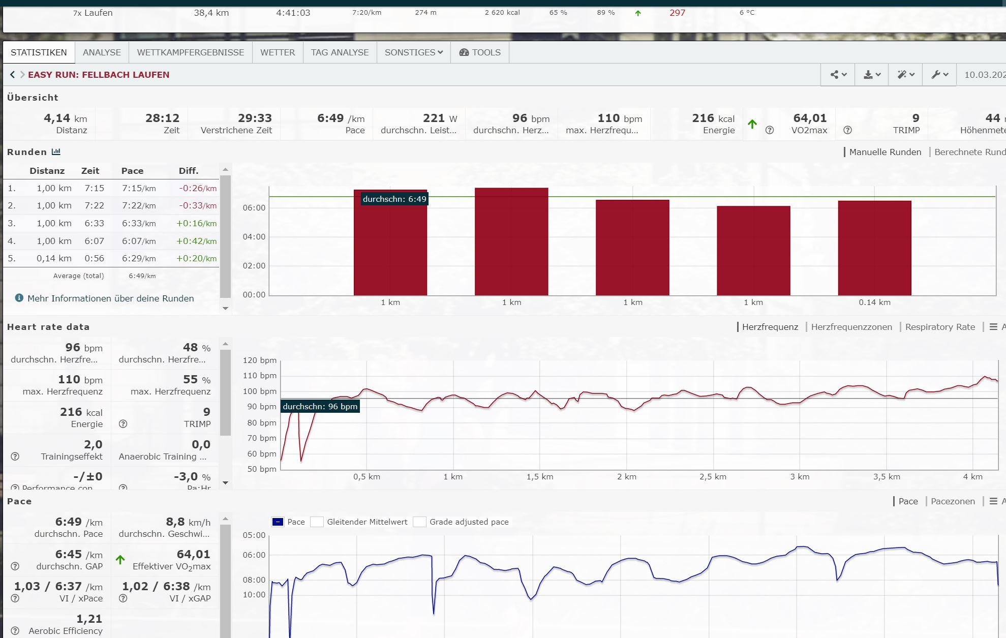Click the chart icon next to Runden
The image size is (1006, 638).
tap(56, 152)
